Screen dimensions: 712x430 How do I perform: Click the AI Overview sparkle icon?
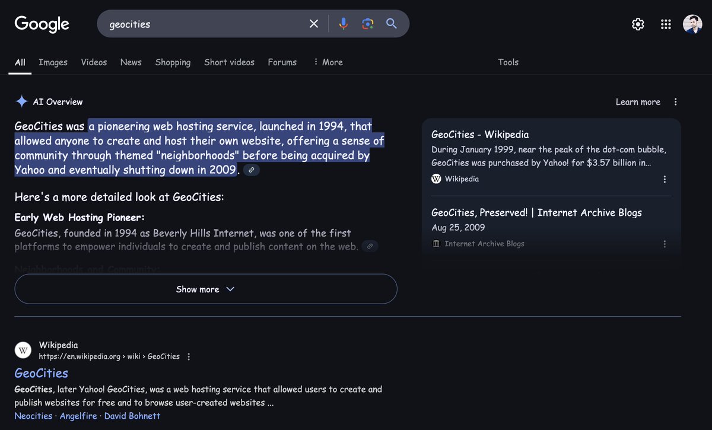[21, 101]
